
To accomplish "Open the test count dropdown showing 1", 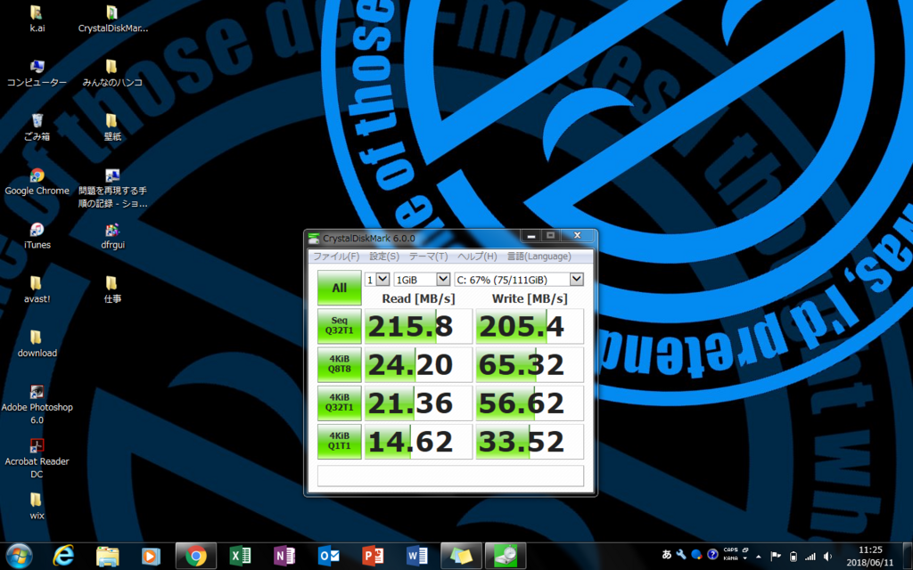I will [x=377, y=280].
